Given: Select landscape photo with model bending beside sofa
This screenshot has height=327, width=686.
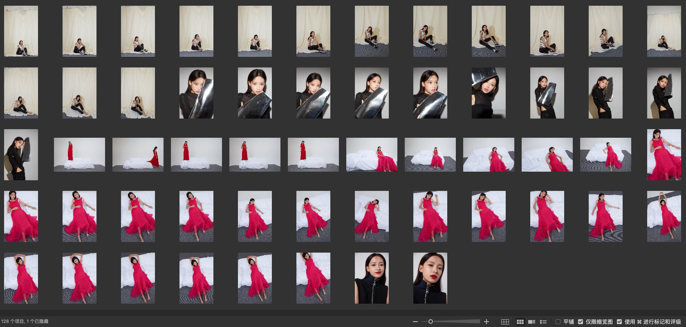Looking at the screenshot, I should 138,155.
